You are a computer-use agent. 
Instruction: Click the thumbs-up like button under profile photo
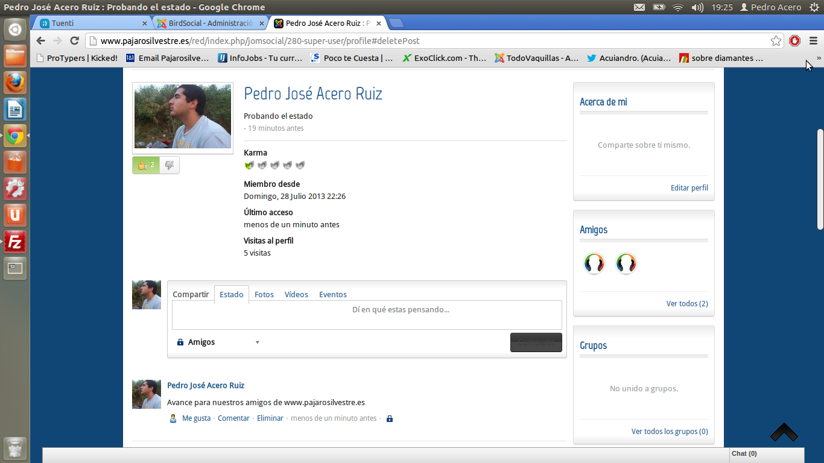(x=145, y=165)
